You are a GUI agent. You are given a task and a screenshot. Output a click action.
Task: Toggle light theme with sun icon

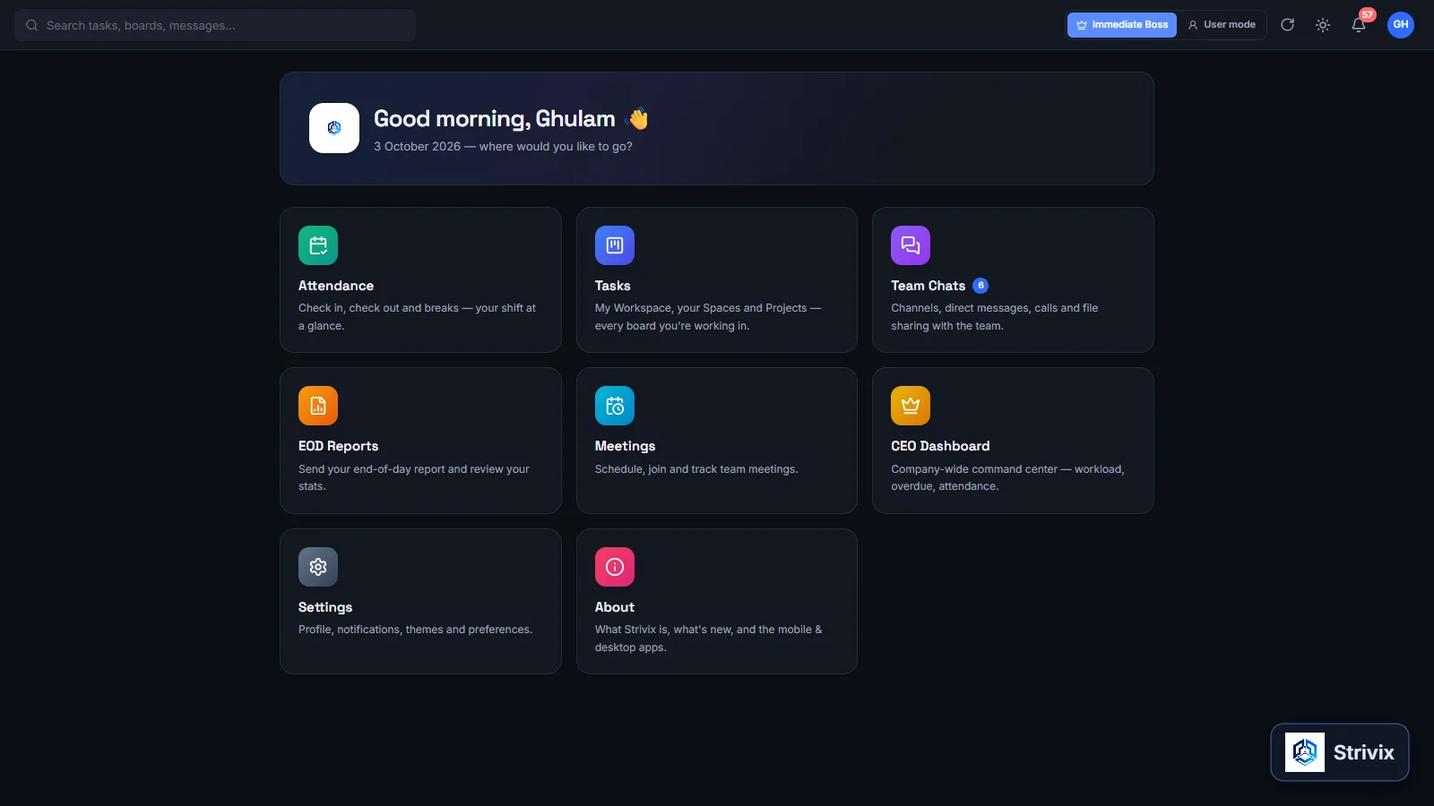(1323, 25)
